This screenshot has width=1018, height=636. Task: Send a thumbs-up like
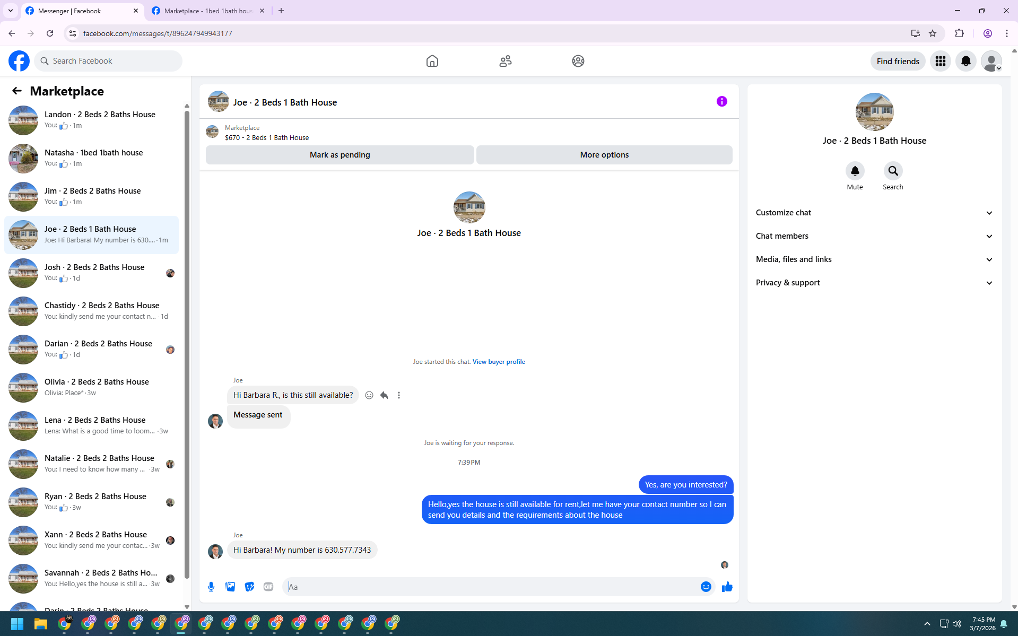click(727, 587)
